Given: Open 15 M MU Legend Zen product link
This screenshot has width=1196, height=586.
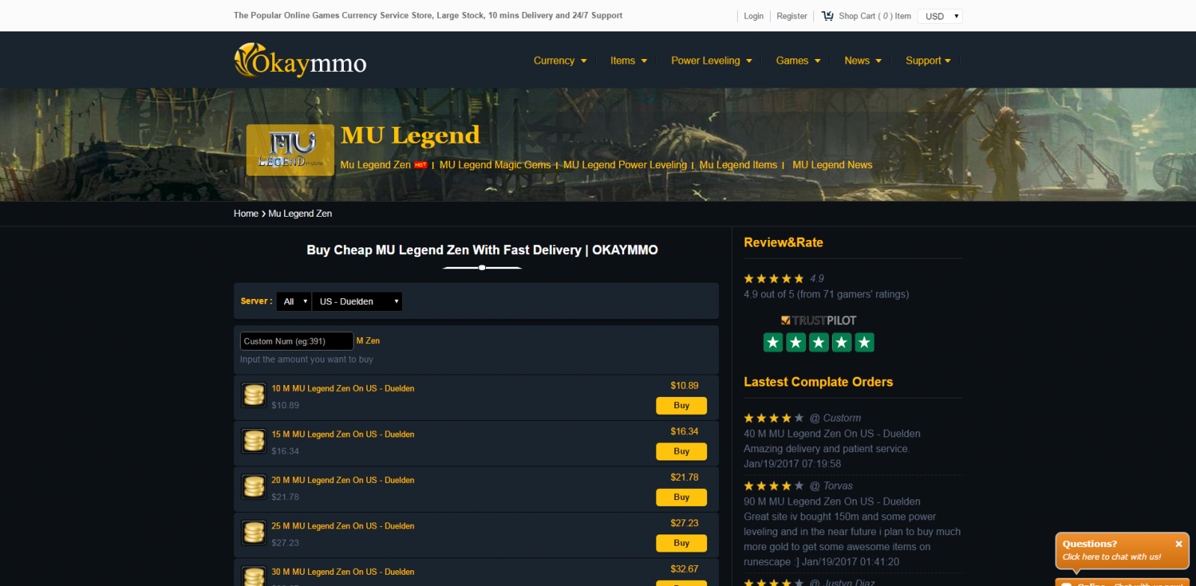Looking at the screenshot, I should pos(342,434).
